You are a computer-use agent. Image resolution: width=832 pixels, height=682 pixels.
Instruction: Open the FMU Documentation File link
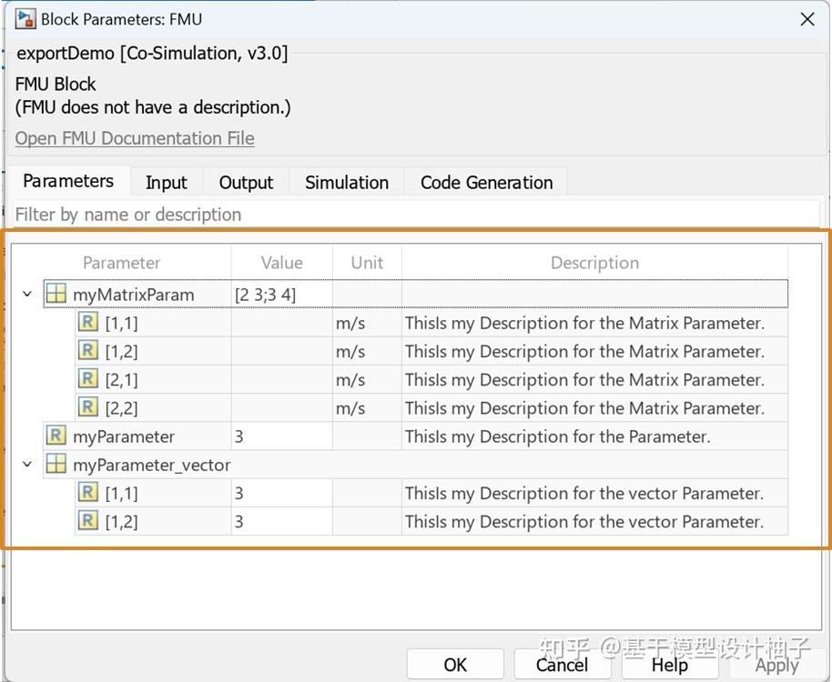click(x=134, y=138)
